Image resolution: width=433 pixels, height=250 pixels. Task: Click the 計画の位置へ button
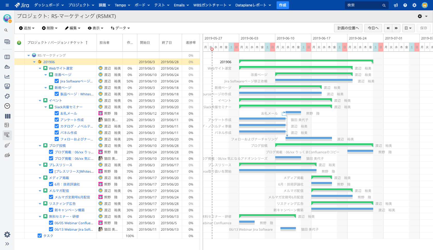[348, 28]
